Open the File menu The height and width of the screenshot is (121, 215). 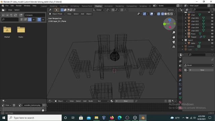(7, 6)
